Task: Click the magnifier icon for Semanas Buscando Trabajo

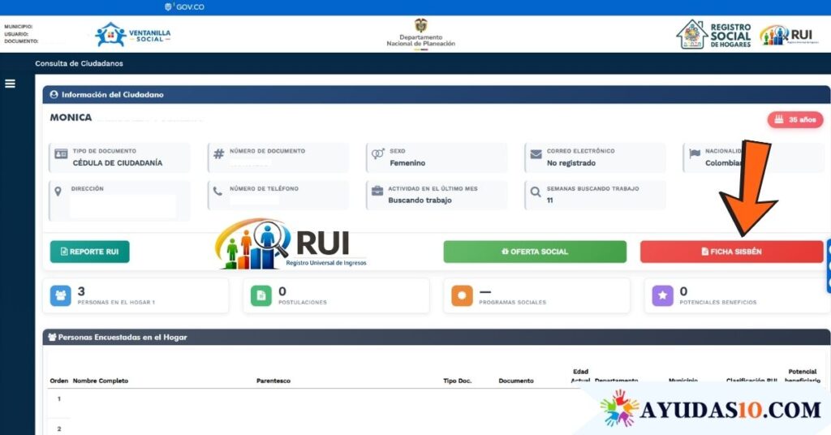Action: 536,192
